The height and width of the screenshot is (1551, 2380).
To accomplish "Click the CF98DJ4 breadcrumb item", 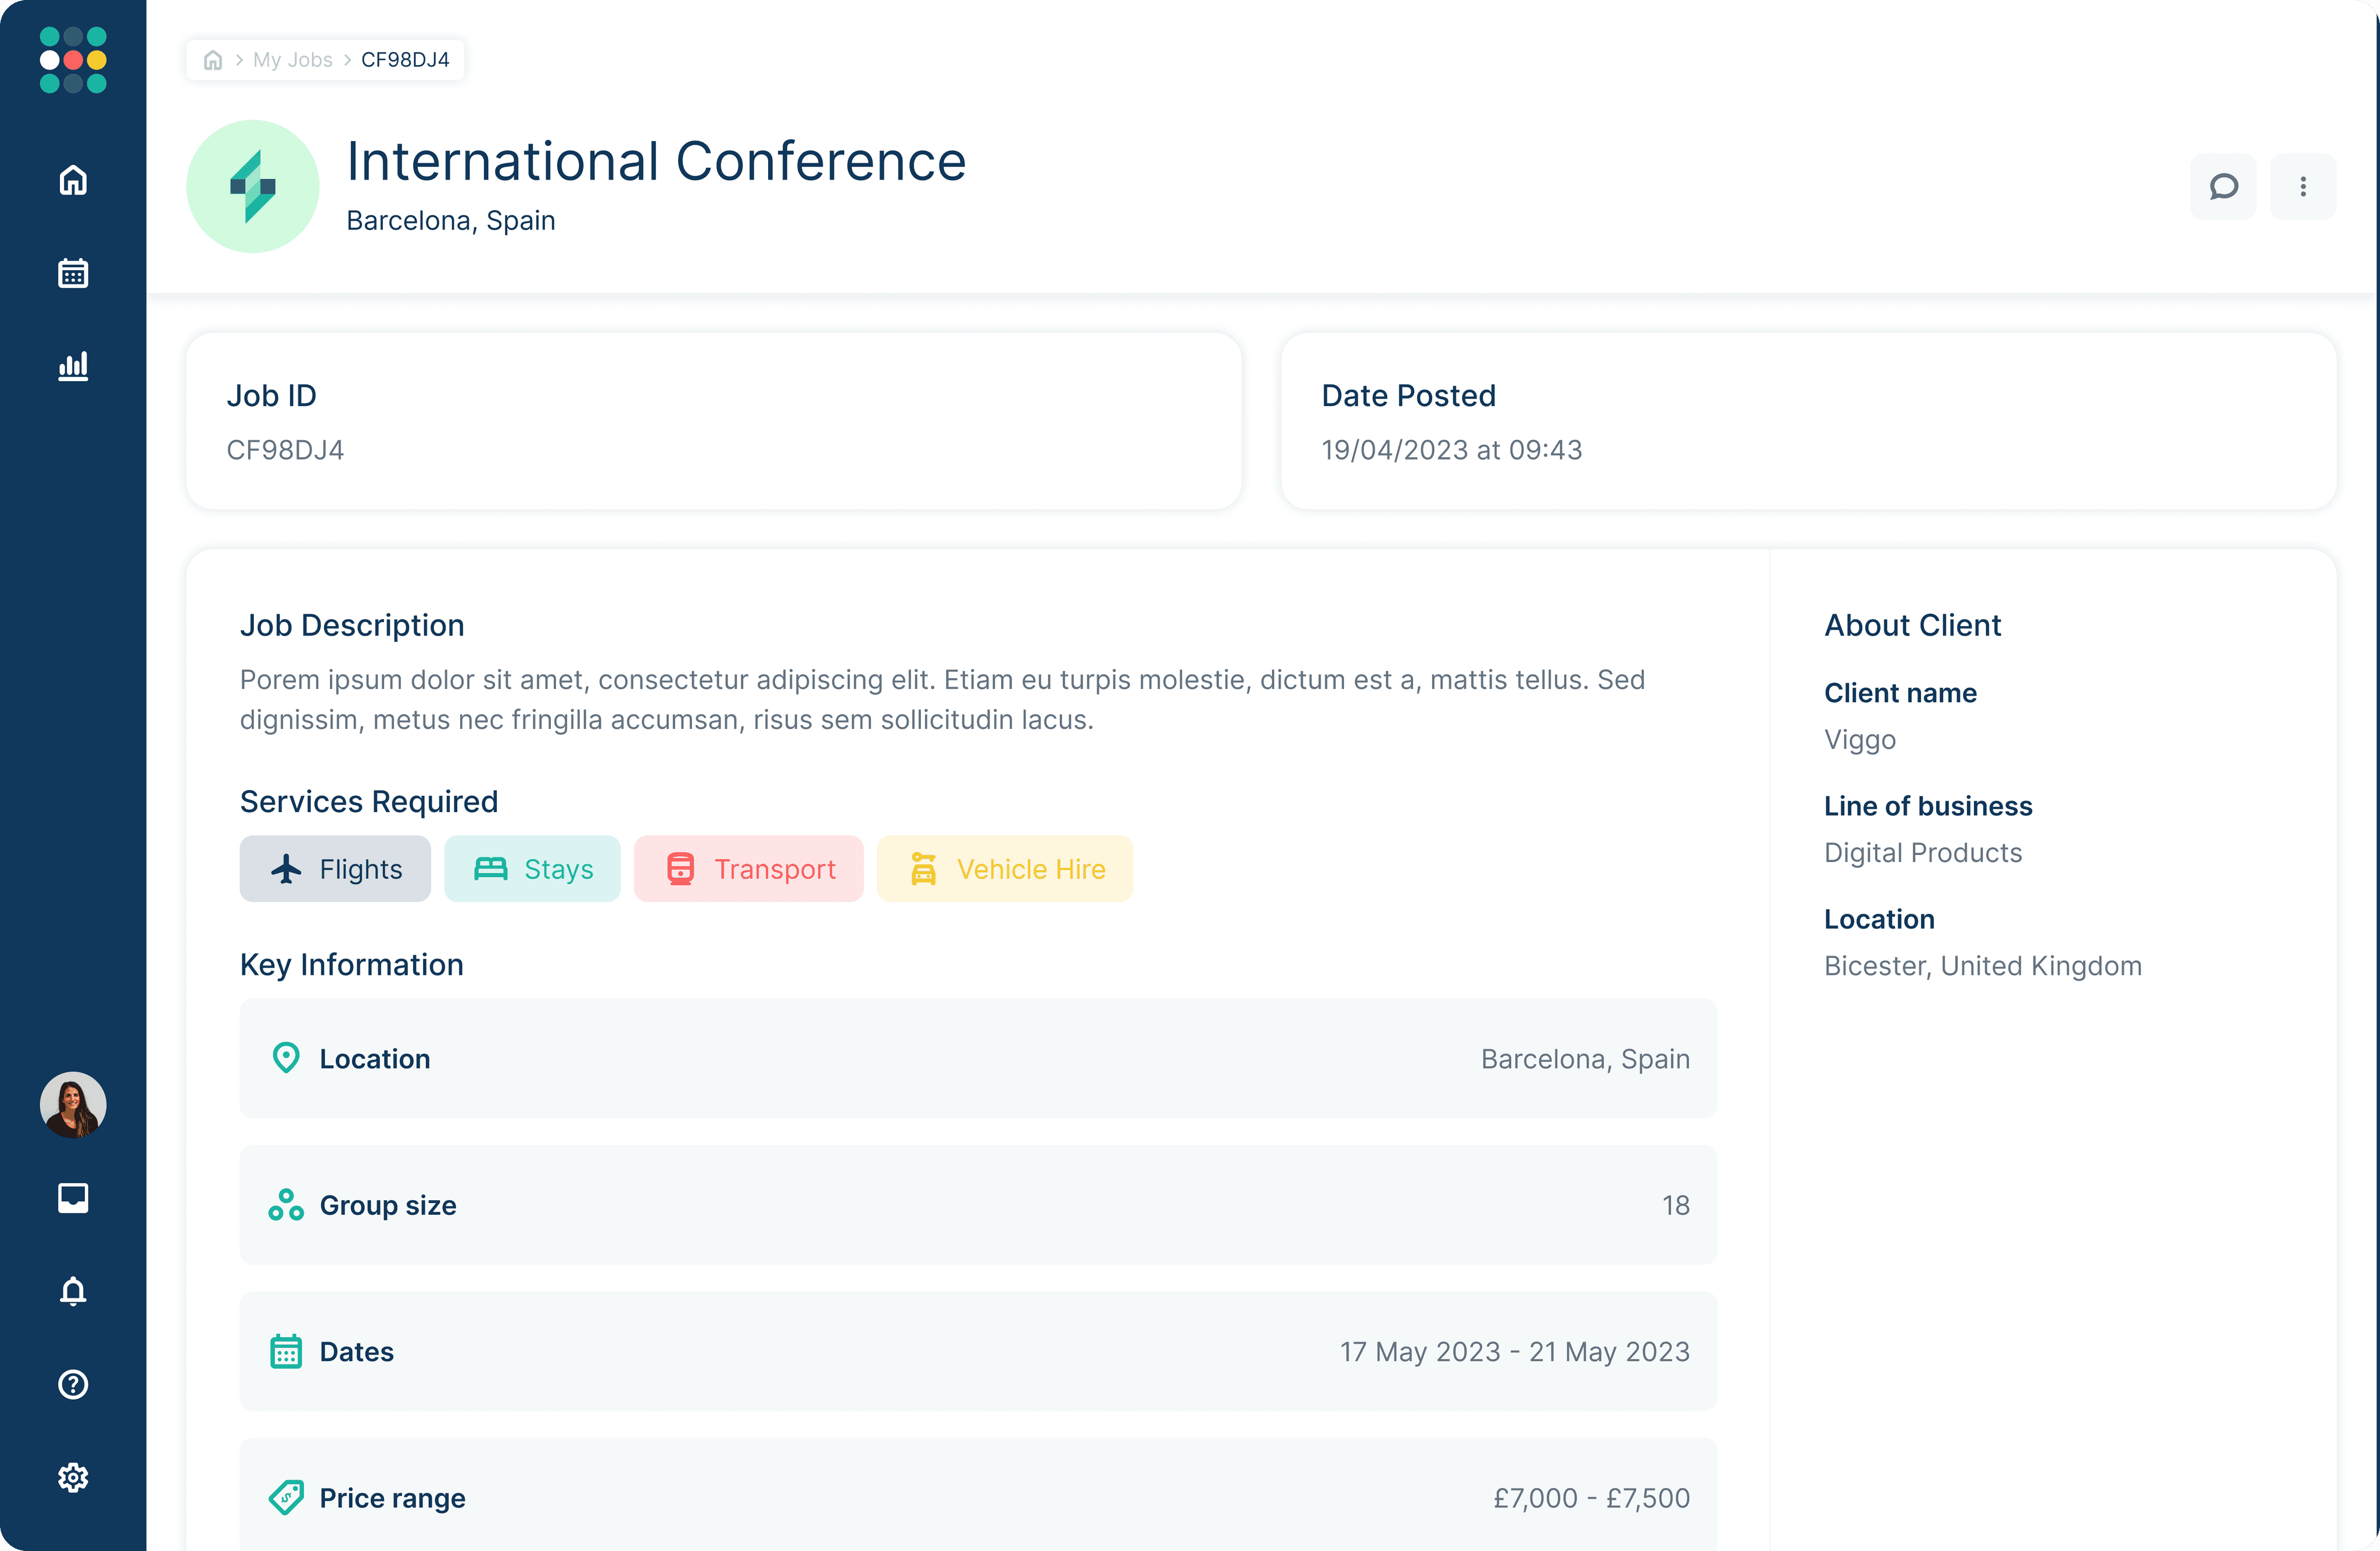I will (x=405, y=60).
